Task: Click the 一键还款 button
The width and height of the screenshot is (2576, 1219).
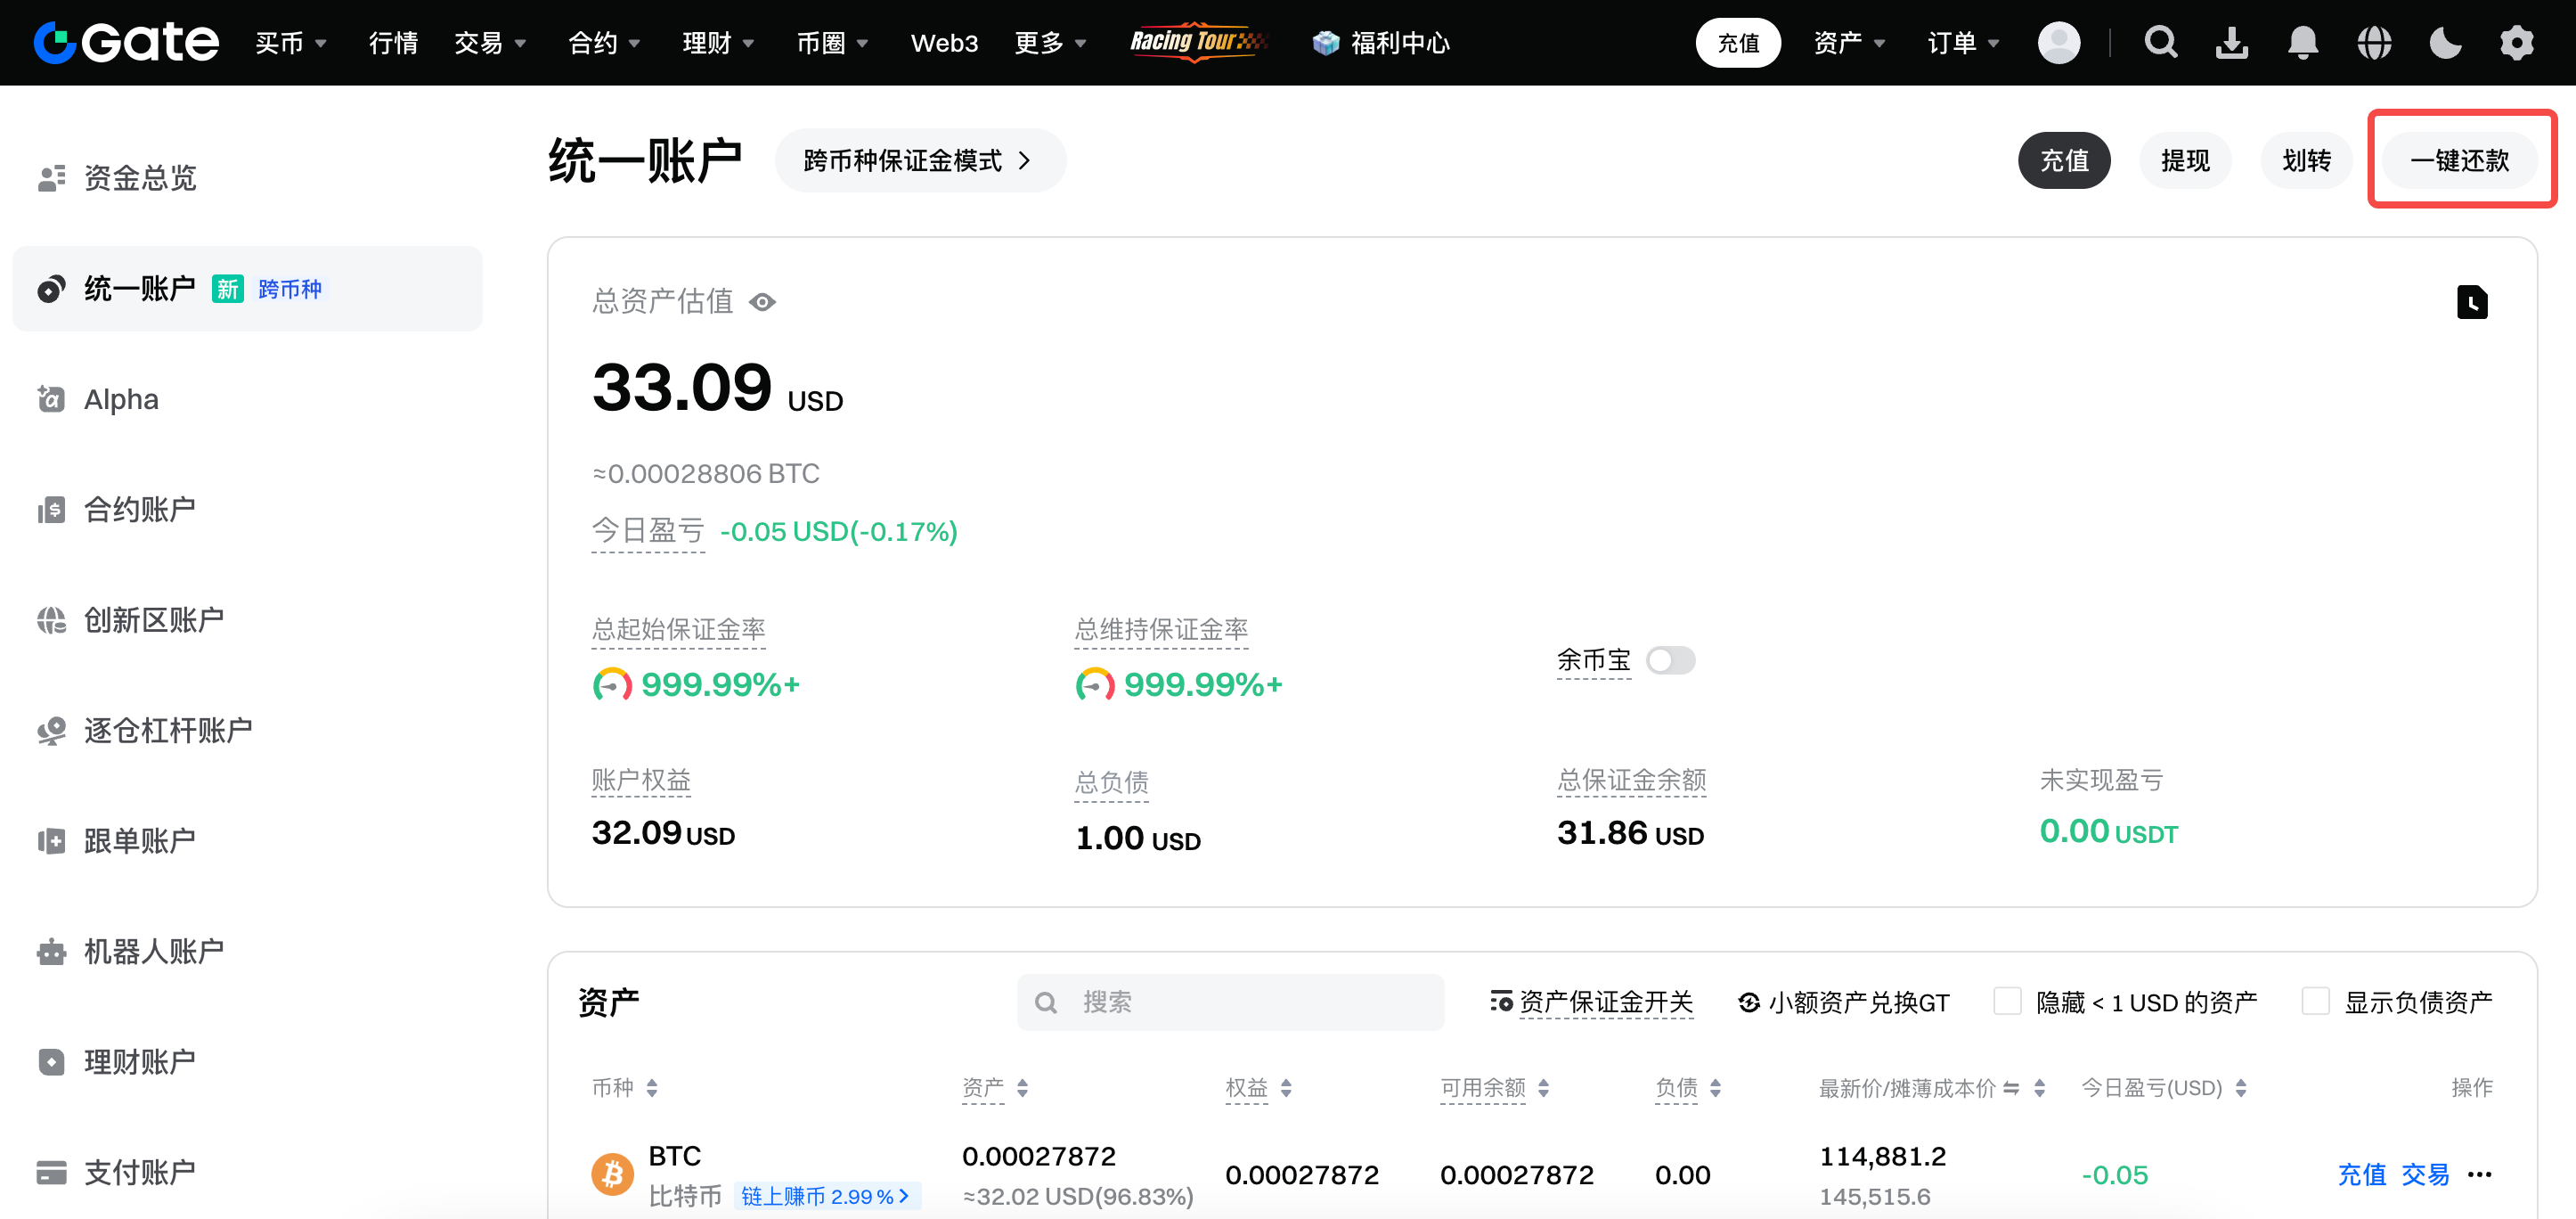Action: 2459,160
